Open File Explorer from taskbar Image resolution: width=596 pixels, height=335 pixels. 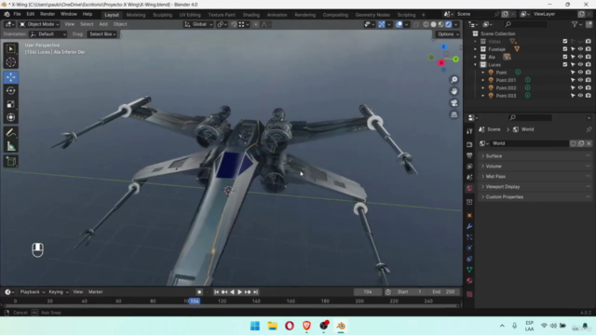(x=272, y=326)
